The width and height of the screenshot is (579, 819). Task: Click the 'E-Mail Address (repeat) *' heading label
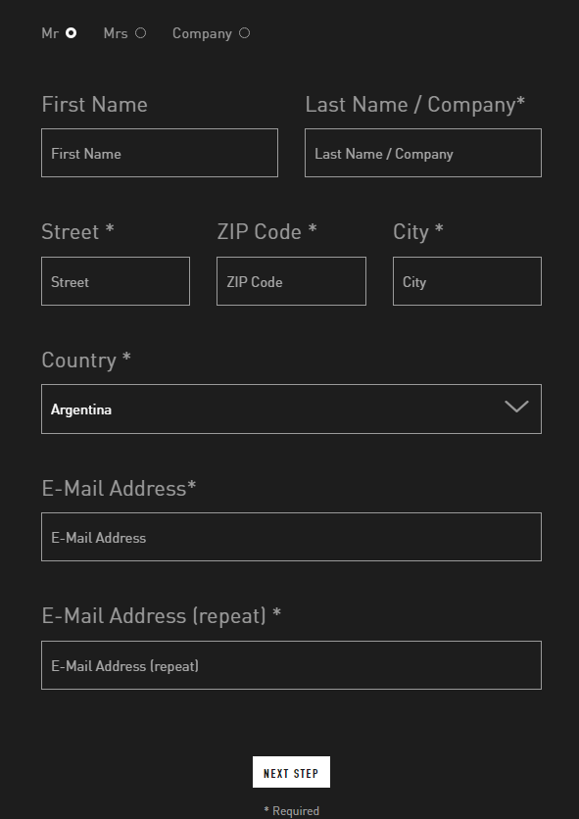coord(162,616)
